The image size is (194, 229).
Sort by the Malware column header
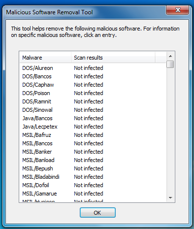[45, 58]
